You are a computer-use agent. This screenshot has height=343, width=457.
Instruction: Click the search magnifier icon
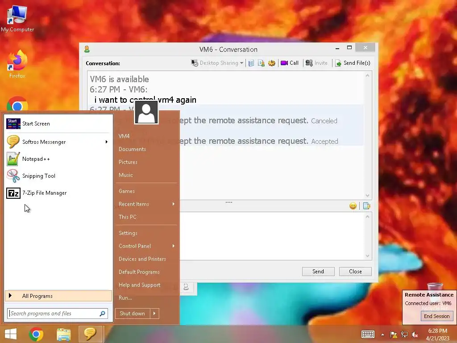tap(102, 314)
